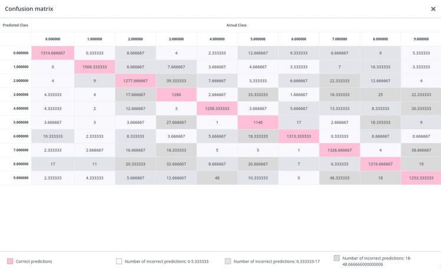The image size is (441, 269).
Task: Select the 1326.666667 correct predictions cell
Action: (340, 150)
